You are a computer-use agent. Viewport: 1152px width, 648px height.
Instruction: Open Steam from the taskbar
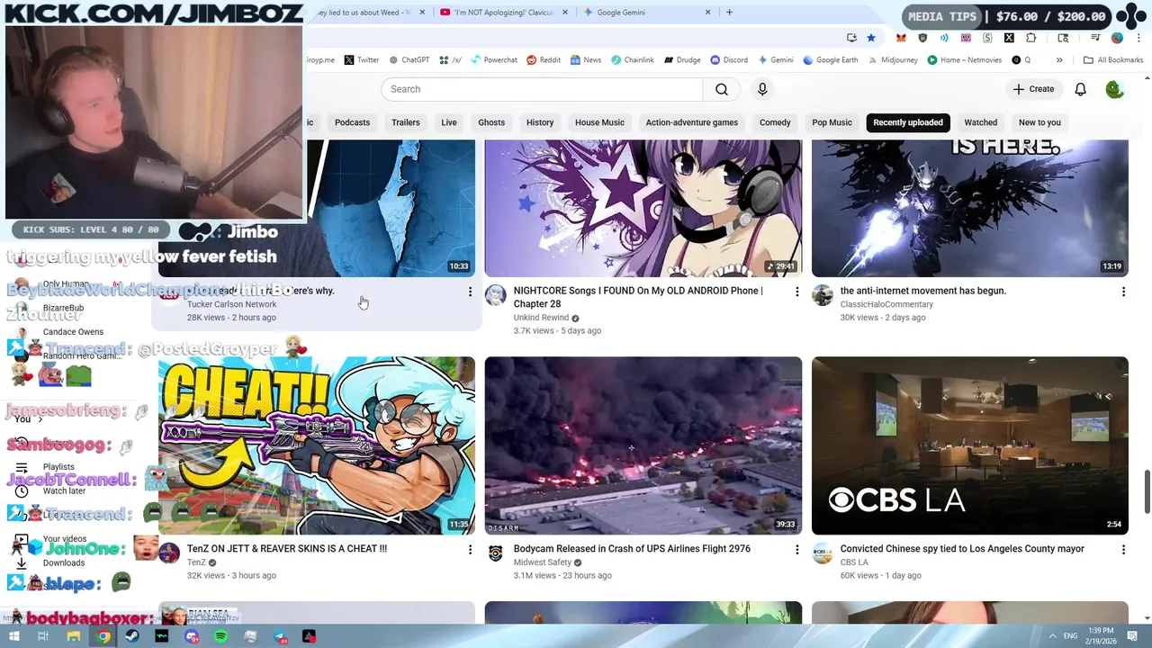pyautogui.click(x=132, y=636)
